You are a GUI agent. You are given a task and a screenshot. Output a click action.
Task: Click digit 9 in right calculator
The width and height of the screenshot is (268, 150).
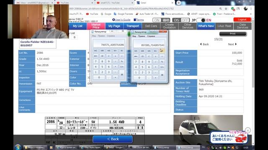(x=149, y=62)
